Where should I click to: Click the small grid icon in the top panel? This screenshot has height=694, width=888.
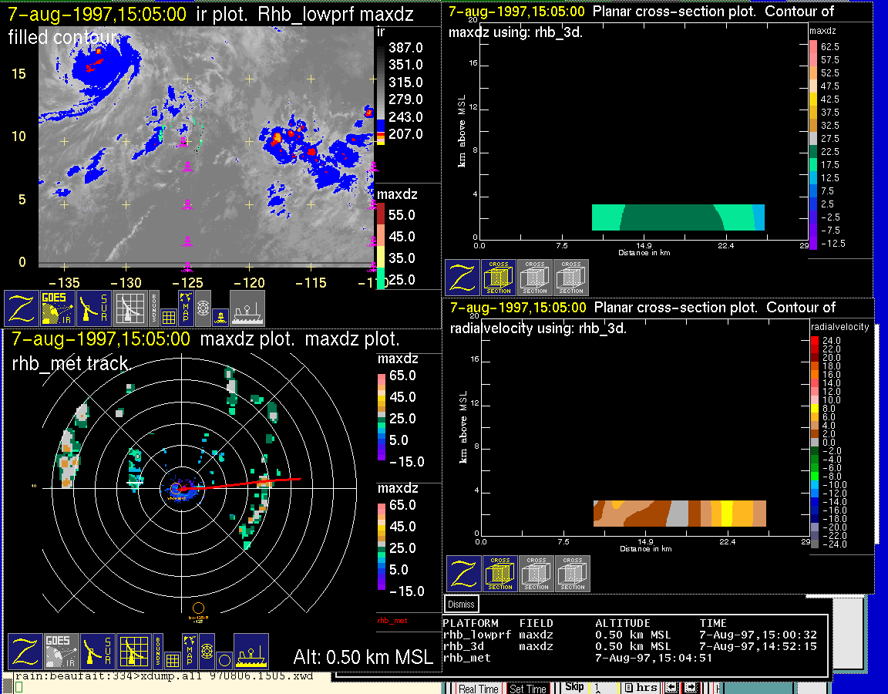[170, 315]
